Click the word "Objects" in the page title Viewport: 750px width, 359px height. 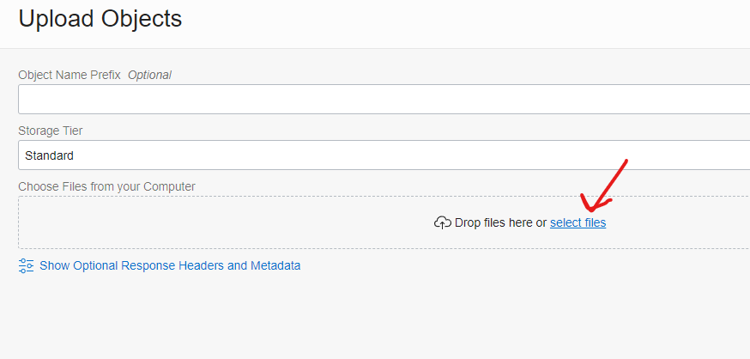138,19
